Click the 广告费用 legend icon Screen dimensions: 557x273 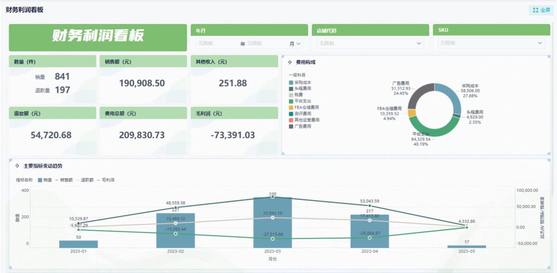coord(291,126)
